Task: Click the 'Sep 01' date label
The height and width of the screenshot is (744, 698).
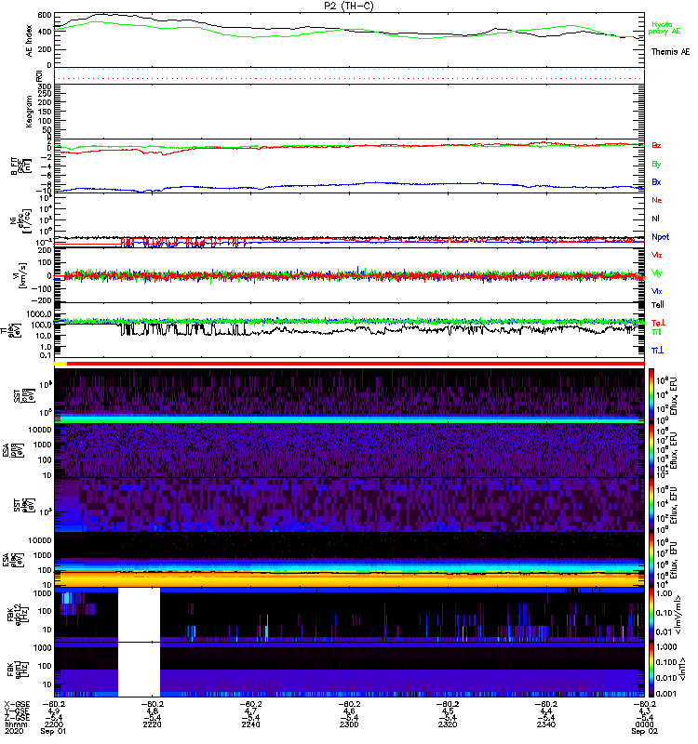Action: (53, 731)
